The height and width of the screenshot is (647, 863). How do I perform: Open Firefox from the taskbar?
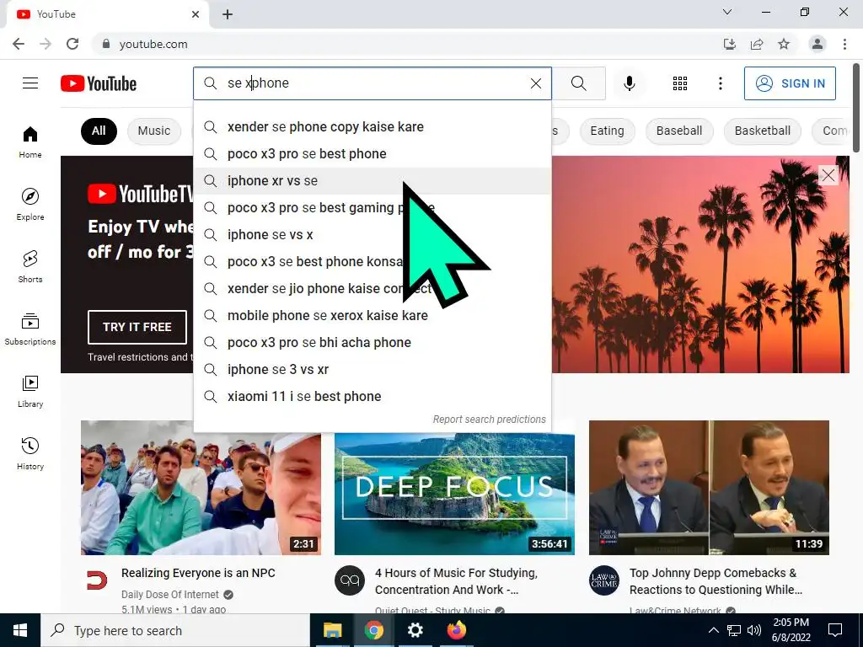(x=456, y=630)
